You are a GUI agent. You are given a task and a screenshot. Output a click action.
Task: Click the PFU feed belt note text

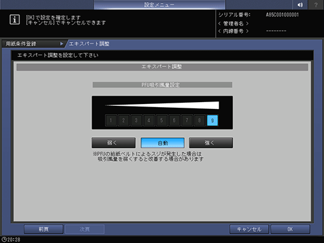(148, 157)
